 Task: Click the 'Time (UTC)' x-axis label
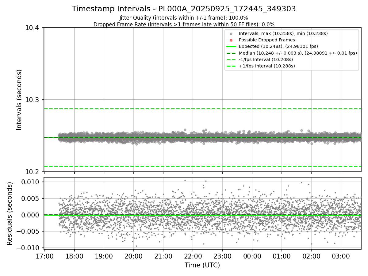click(202, 265)
